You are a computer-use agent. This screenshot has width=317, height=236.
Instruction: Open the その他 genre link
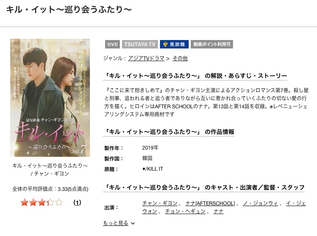(x=180, y=58)
